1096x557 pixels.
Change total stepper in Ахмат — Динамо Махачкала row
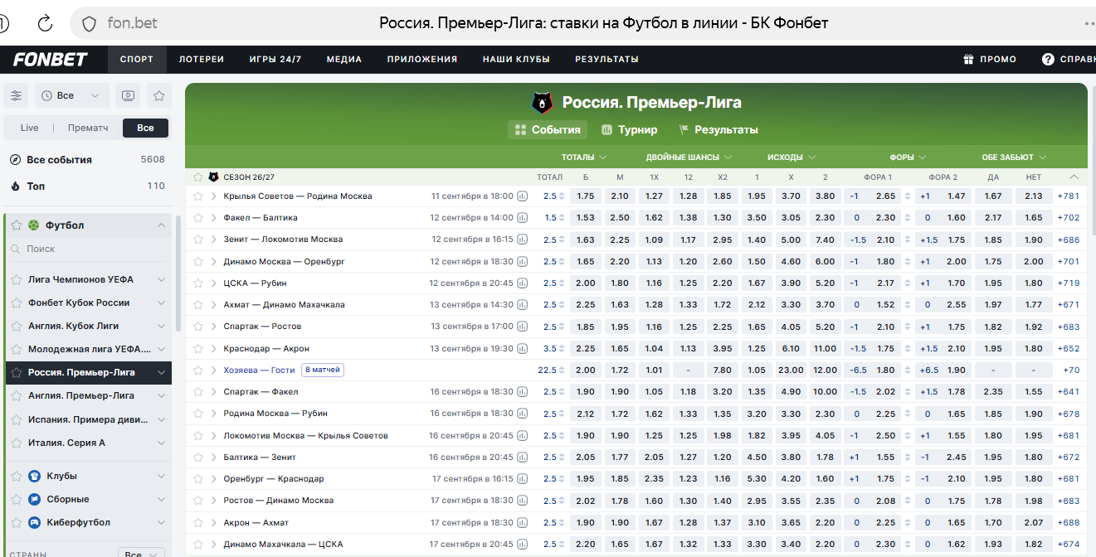(562, 305)
